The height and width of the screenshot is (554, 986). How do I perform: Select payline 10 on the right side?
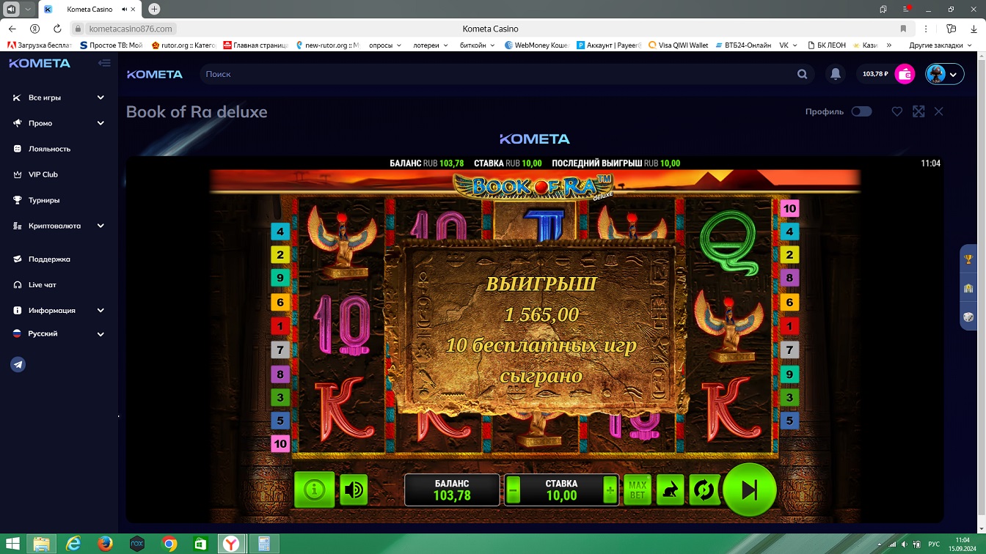click(789, 208)
